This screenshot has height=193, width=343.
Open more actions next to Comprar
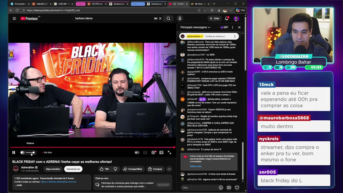point(169,169)
